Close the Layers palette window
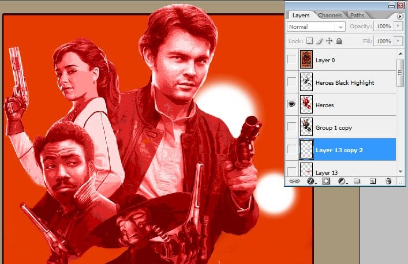This screenshot has width=408, height=264. [x=400, y=5]
